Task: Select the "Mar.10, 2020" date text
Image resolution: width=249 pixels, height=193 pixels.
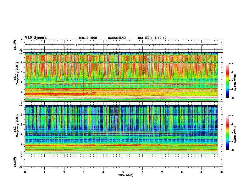Action: tap(88, 38)
